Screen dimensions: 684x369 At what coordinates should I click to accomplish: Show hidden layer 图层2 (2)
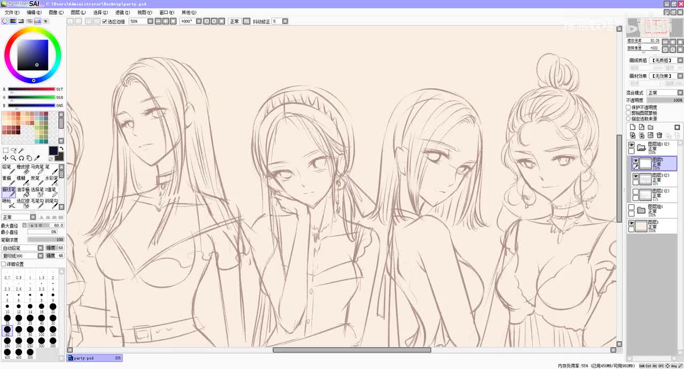pos(636,191)
